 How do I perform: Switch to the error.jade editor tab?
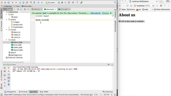pyautogui.click(x=64, y=9)
